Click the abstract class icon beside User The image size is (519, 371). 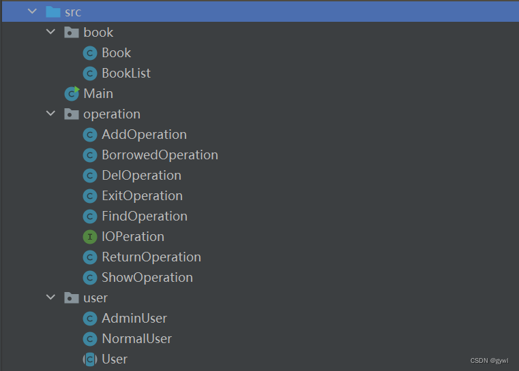pyautogui.click(x=90, y=359)
